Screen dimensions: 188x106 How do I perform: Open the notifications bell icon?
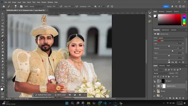pos(172,6)
